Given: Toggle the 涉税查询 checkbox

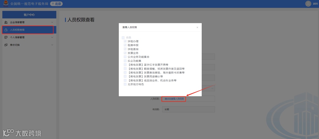Looking at the screenshot, I should click(125, 49).
